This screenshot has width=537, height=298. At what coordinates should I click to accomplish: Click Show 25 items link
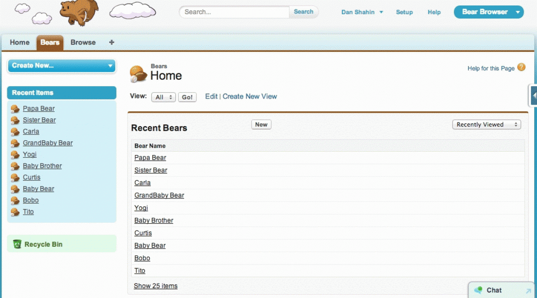[156, 286]
